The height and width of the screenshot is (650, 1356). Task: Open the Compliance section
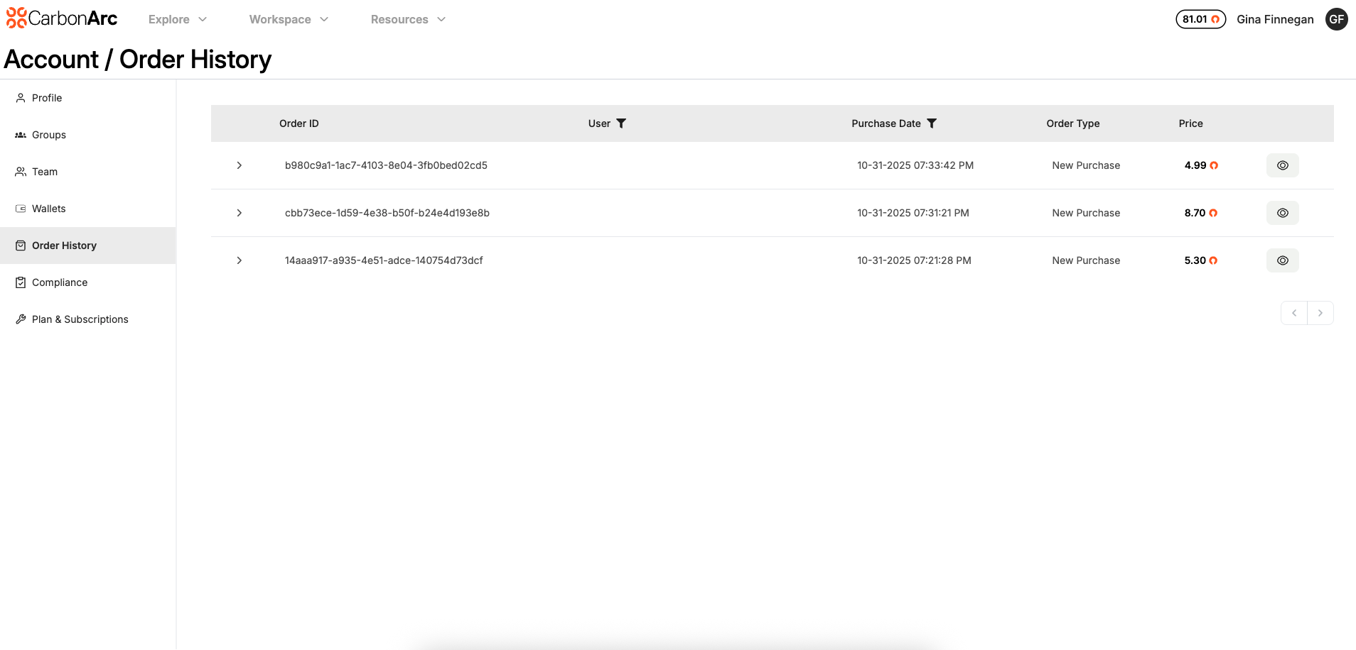[x=60, y=282]
